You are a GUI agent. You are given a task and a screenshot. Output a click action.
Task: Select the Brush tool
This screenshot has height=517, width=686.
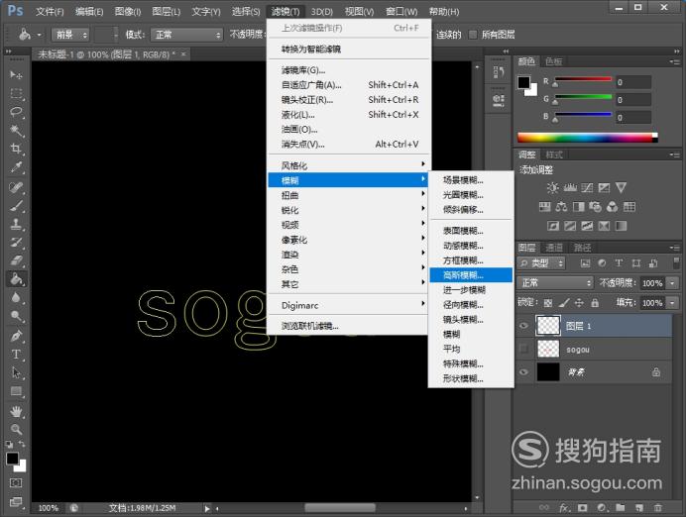click(x=16, y=206)
